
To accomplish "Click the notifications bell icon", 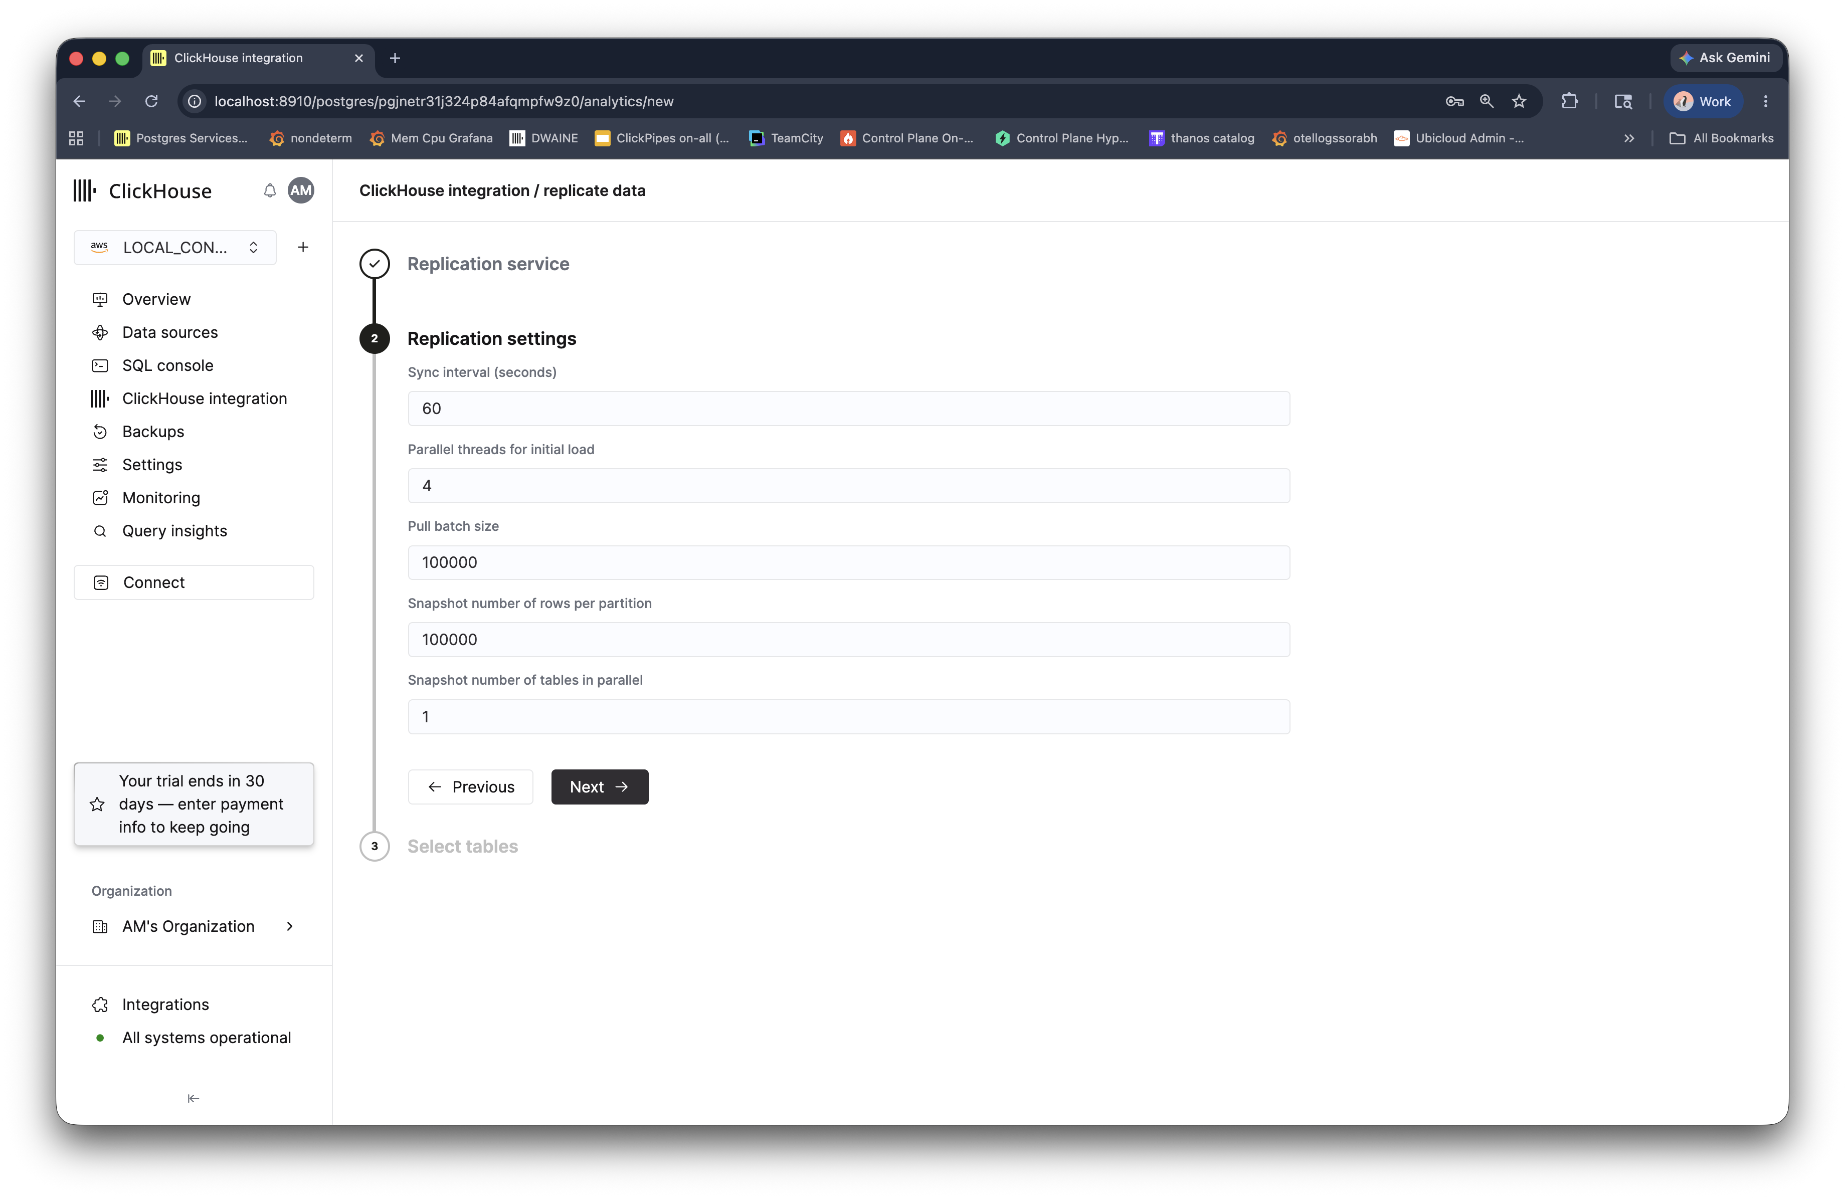I will pyautogui.click(x=269, y=190).
